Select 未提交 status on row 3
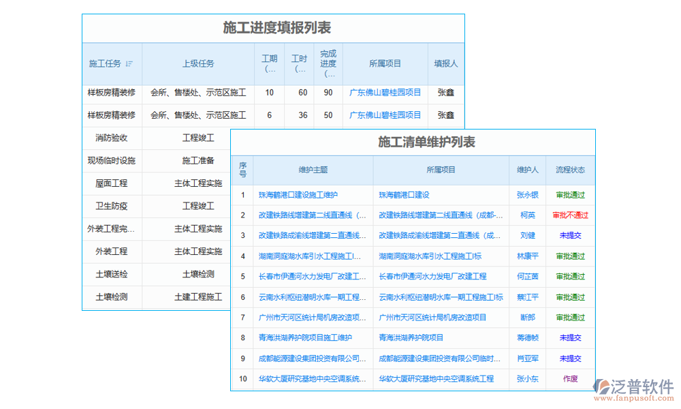The image size is (681, 409). tap(569, 236)
